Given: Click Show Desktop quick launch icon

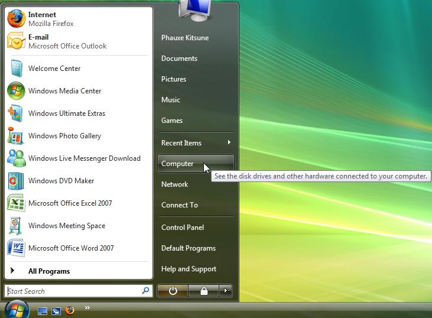Looking at the screenshot, I should click(43, 311).
